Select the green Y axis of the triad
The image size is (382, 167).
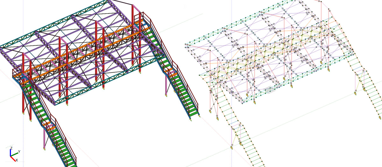(15, 154)
